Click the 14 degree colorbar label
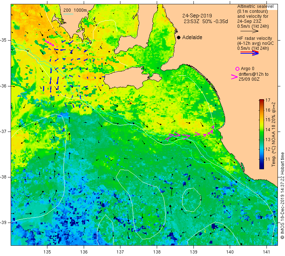Viewport: 285px width, 256px height. 268,129
